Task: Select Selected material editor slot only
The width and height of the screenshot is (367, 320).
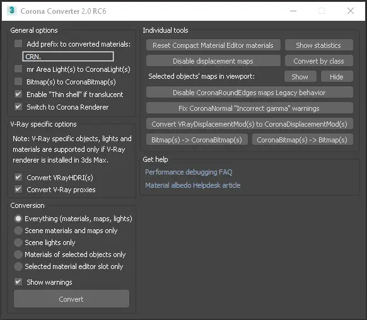Action: pyautogui.click(x=18, y=266)
